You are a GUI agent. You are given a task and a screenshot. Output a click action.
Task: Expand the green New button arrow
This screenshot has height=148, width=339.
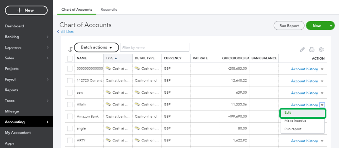click(x=331, y=26)
